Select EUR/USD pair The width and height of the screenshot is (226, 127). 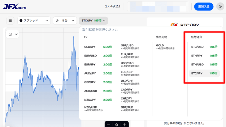pyautogui.click(x=98, y=56)
